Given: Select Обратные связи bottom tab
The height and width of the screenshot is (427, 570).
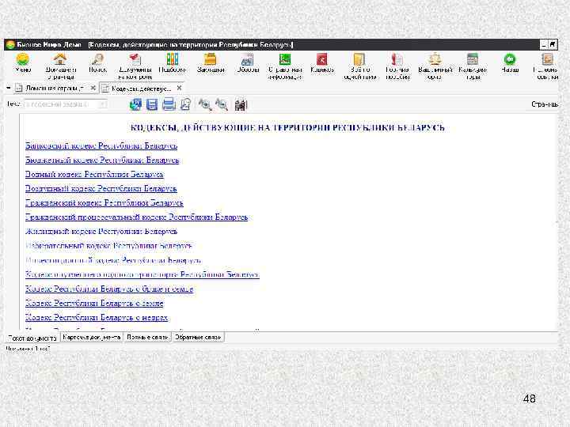Looking at the screenshot, I should pos(198,338).
